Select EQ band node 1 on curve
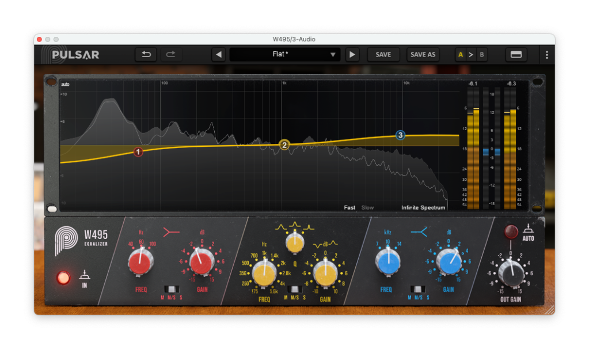This screenshot has width=589, height=349. pos(138,152)
